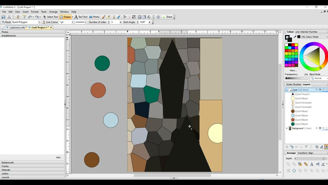The image size is (328, 185).
Task: Select the Pencil tool icon
Action: pos(119,17)
